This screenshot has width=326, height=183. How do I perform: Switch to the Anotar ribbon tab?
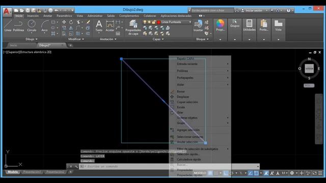pyautogui.click(x=47, y=16)
